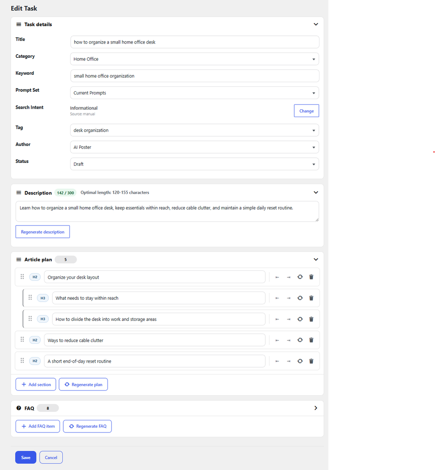
Task: Regenerate 'A short end-of-day reset routine' heading
Action: coord(300,361)
